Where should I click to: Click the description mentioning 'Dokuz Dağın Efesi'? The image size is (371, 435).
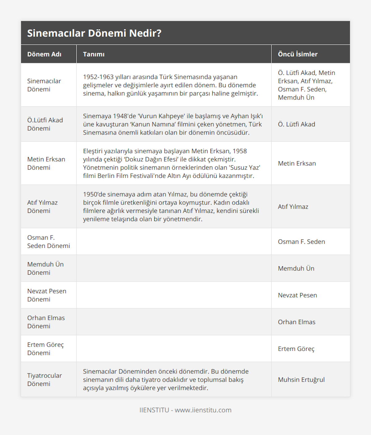click(172, 163)
